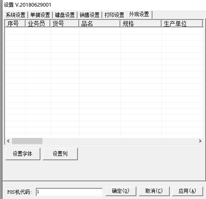The height and width of the screenshot is (199, 206).
Task: Click the left scroll arrow of the grid
Action: point(8,141)
